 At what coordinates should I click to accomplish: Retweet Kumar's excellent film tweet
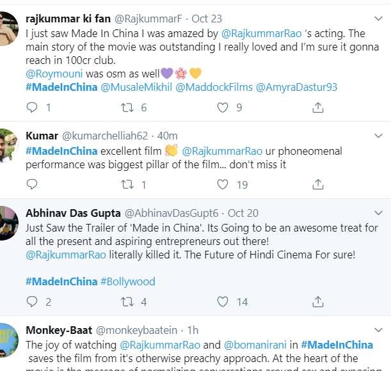(127, 184)
